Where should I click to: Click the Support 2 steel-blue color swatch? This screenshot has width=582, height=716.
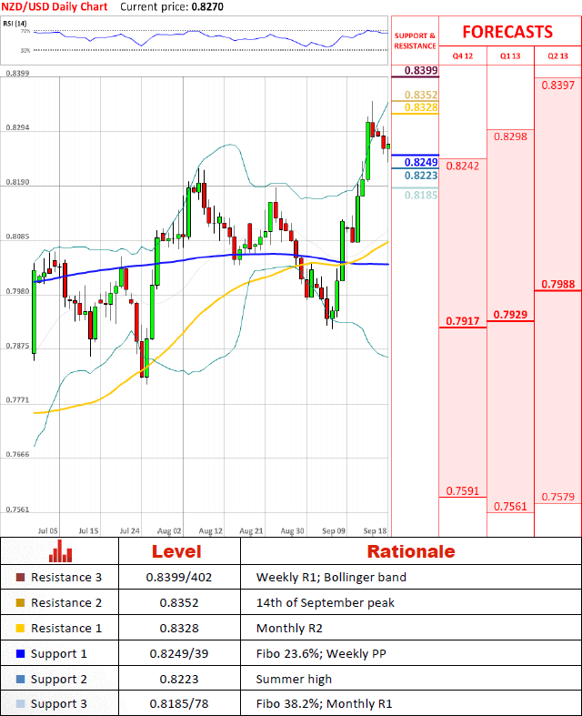tap(20, 679)
